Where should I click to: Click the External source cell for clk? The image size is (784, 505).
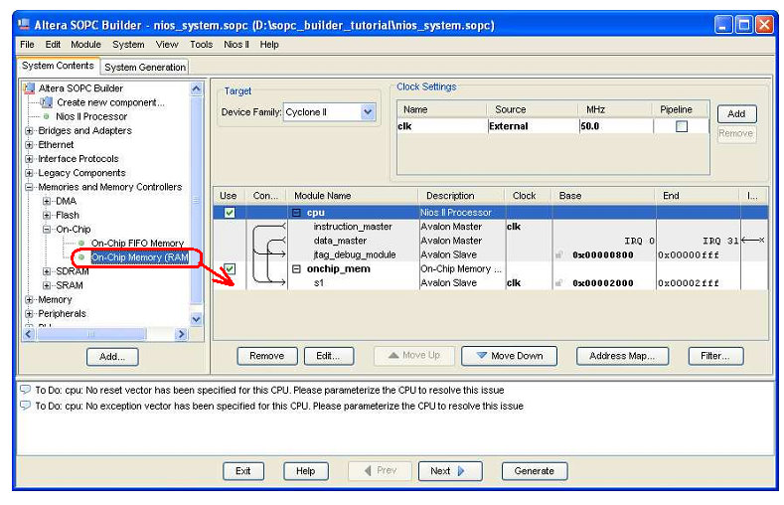533,126
